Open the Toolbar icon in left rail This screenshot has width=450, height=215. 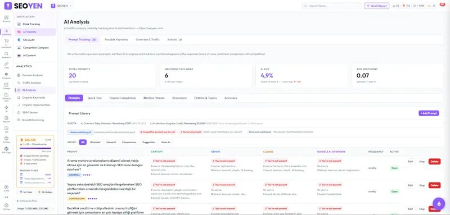tap(6, 140)
